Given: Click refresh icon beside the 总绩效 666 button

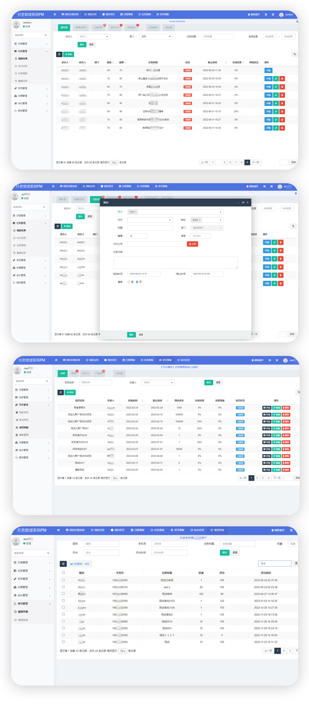Looking at the screenshot, I should click(x=63, y=564).
